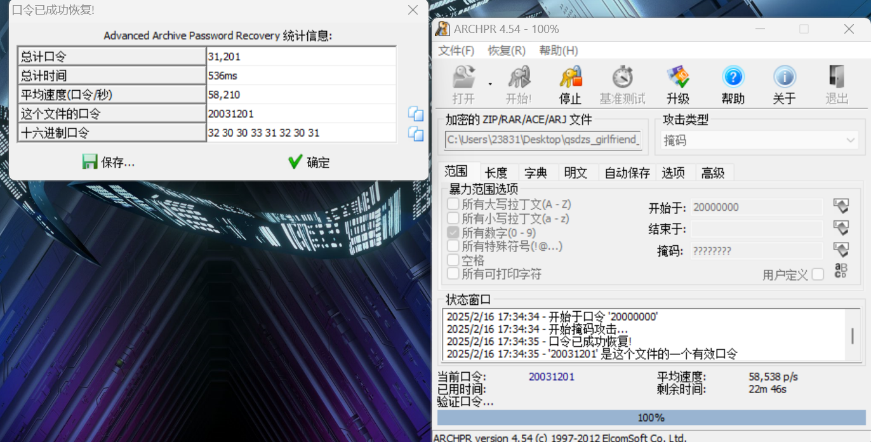Click the 开始于 input field
The height and width of the screenshot is (442, 871).
pyautogui.click(x=757, y=207)
